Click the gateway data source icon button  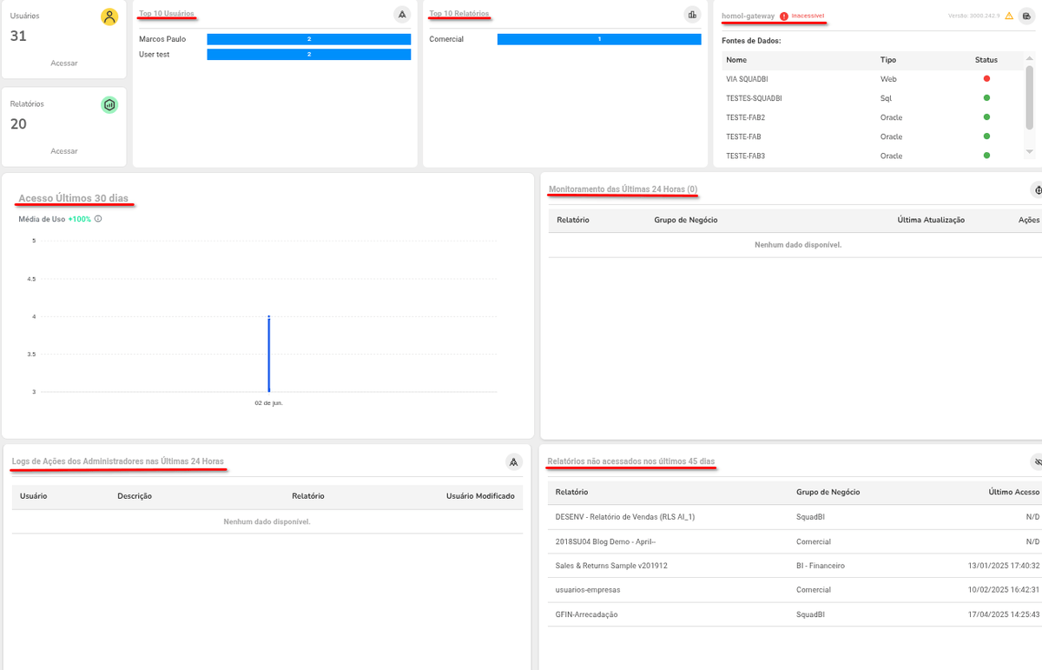pos(1026,16)
